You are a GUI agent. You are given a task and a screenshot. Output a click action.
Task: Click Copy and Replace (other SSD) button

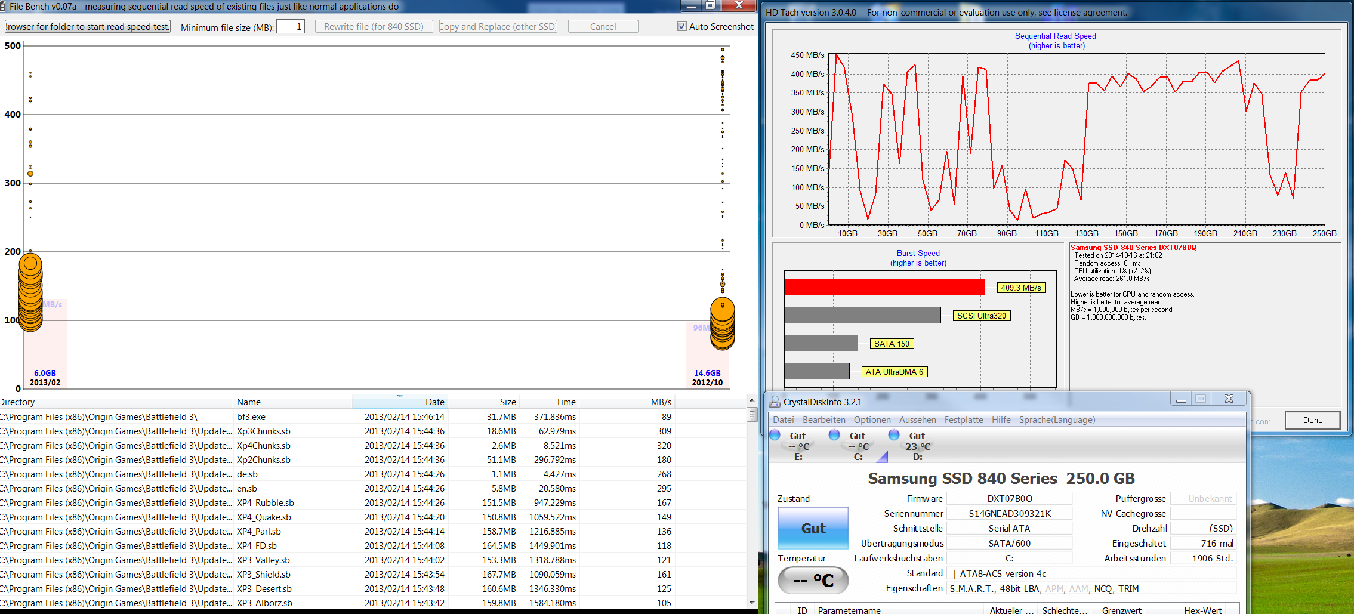pos(498,26)
